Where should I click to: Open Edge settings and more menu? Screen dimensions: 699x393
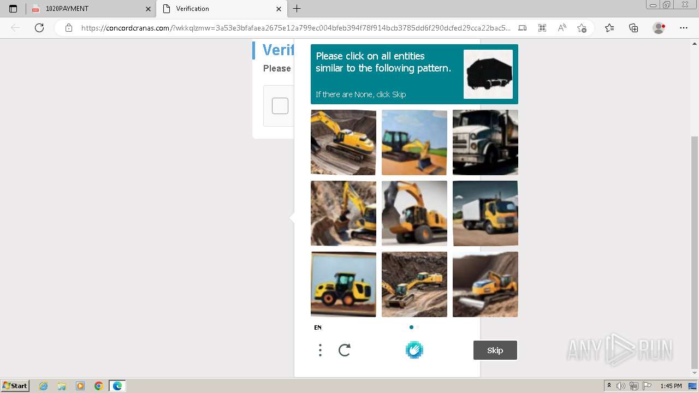[x=684, y=28]
